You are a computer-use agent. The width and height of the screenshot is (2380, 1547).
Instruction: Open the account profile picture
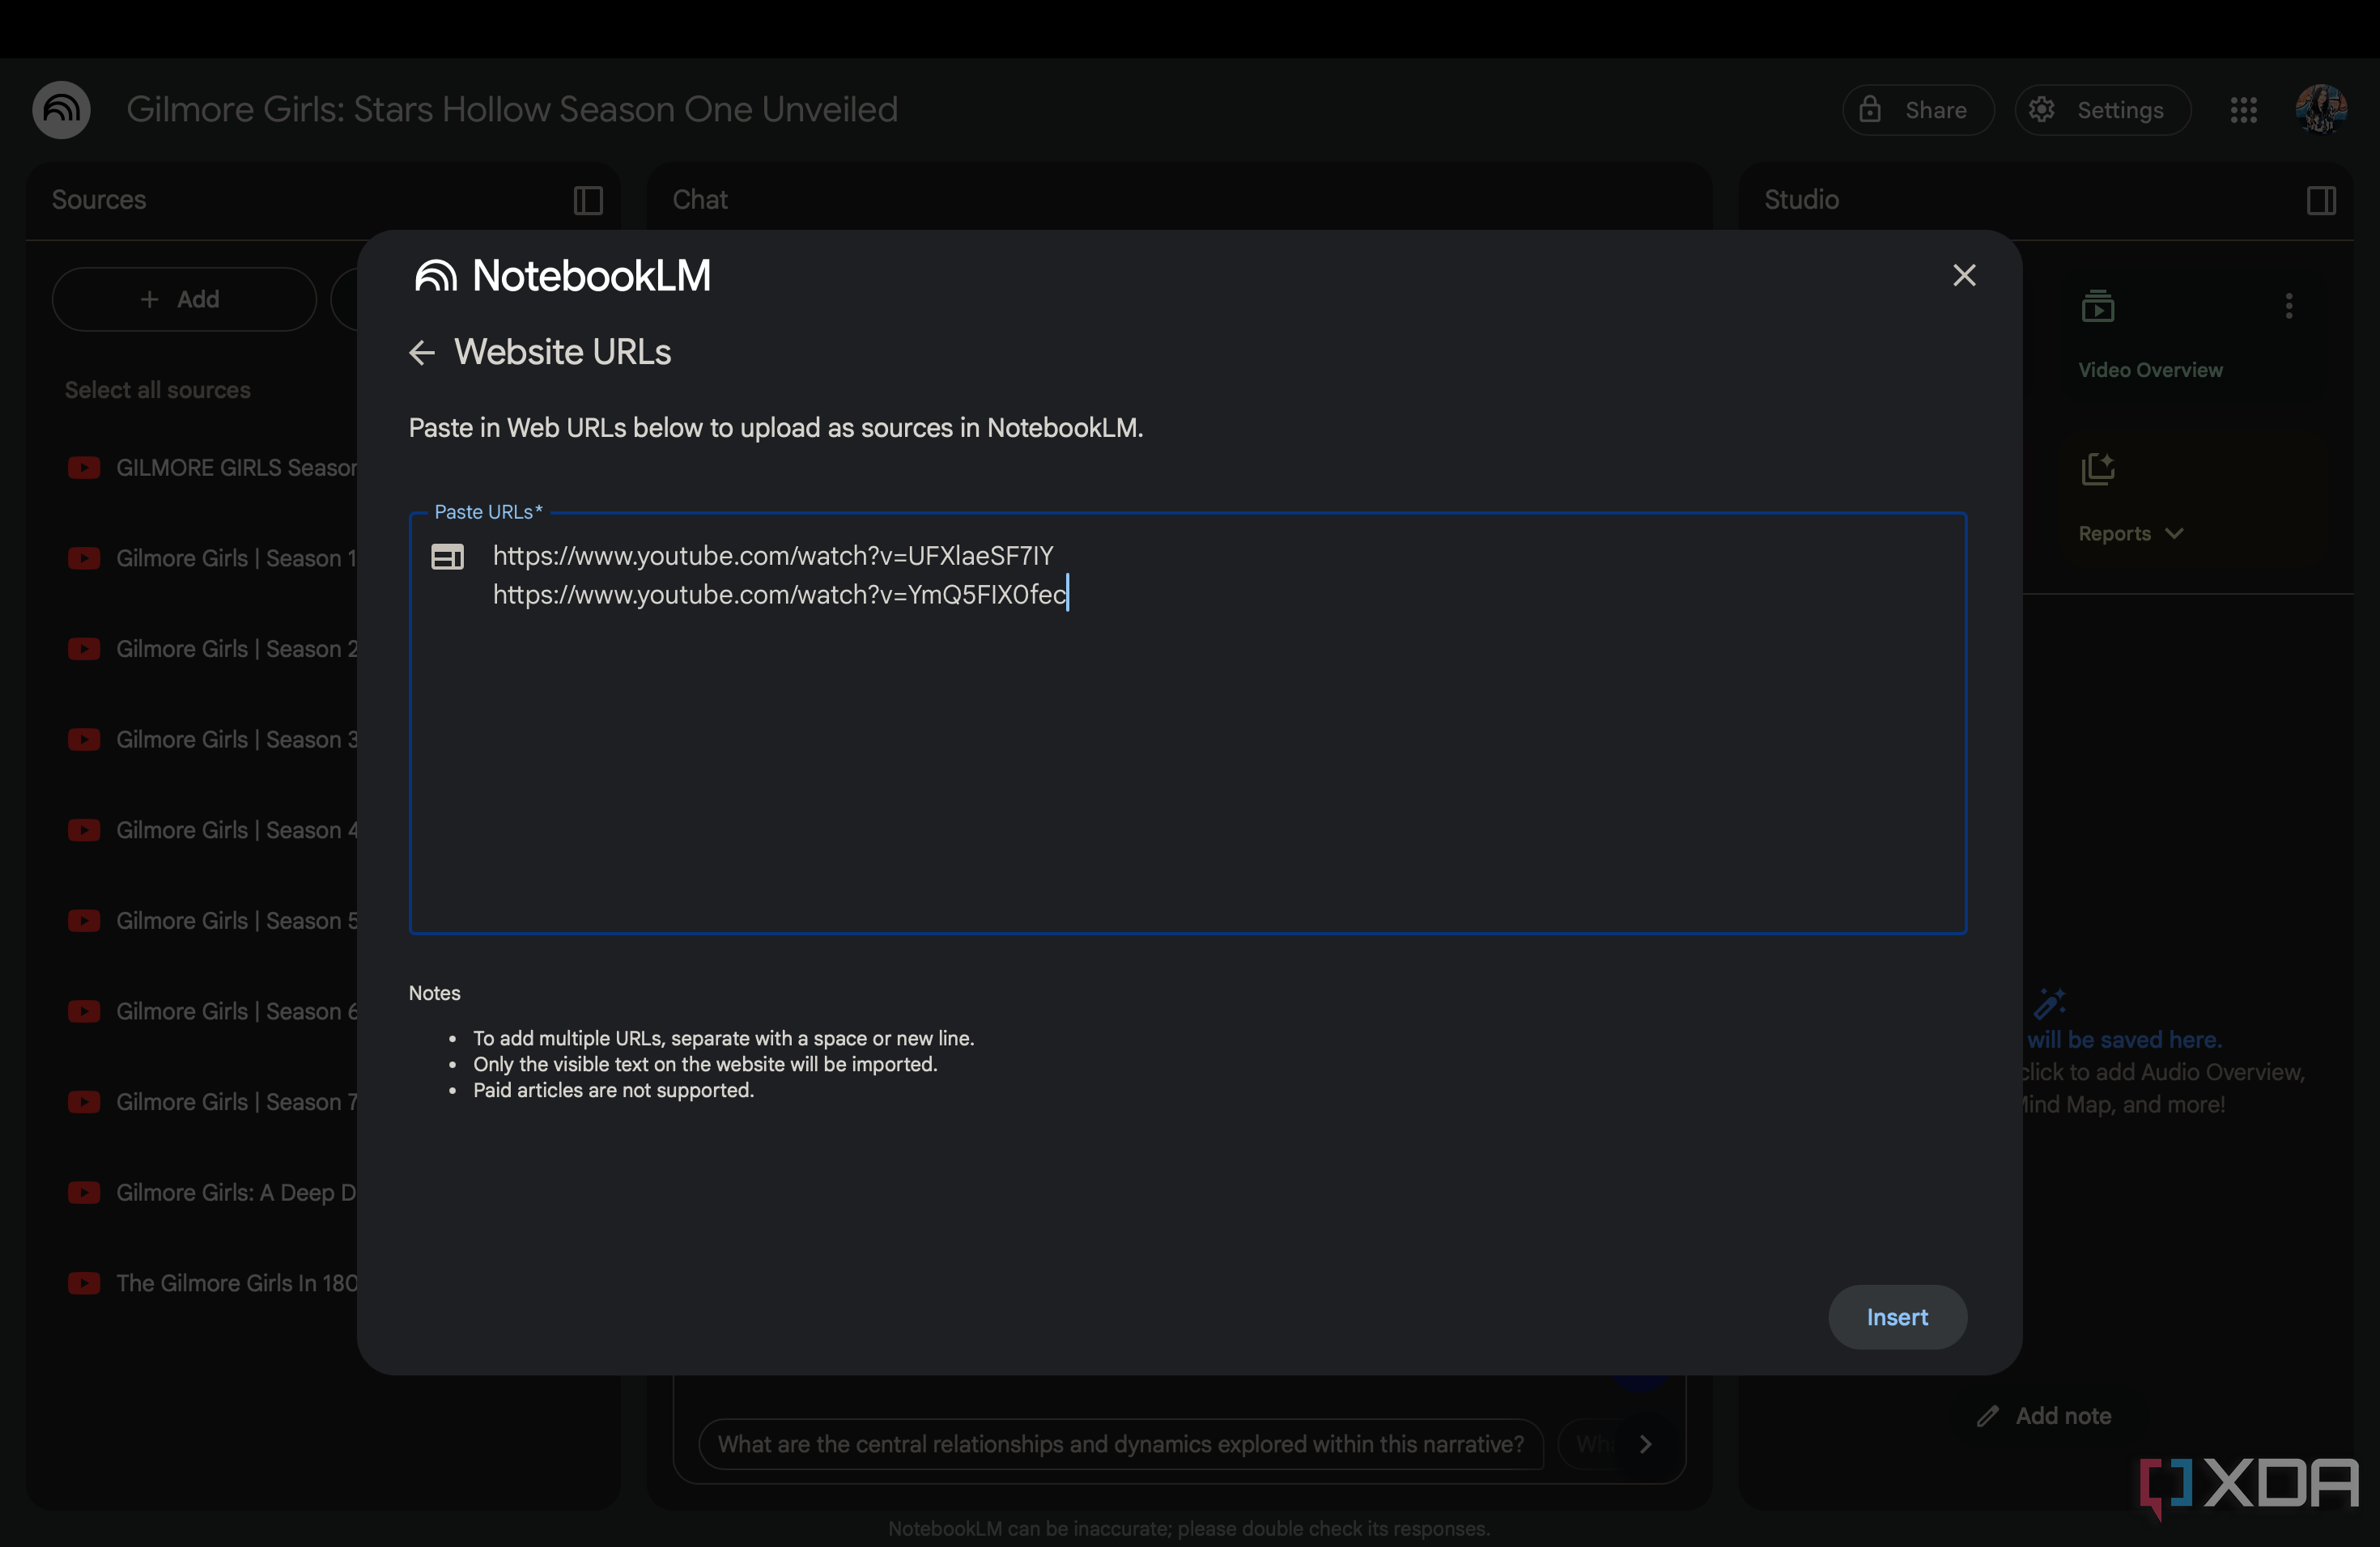tap(2320, 109)
